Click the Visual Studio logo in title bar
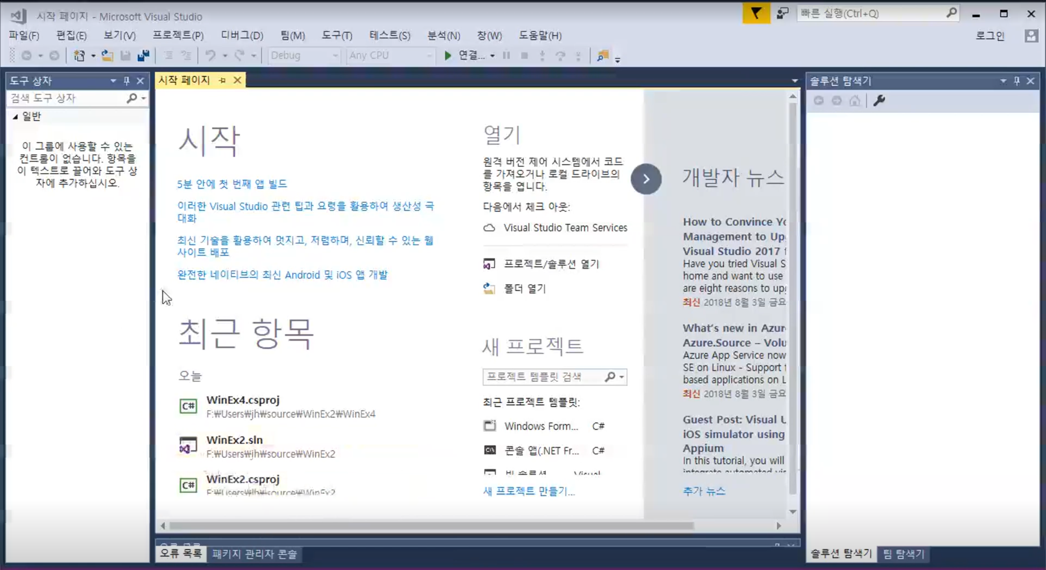 (x=18, y=16)
